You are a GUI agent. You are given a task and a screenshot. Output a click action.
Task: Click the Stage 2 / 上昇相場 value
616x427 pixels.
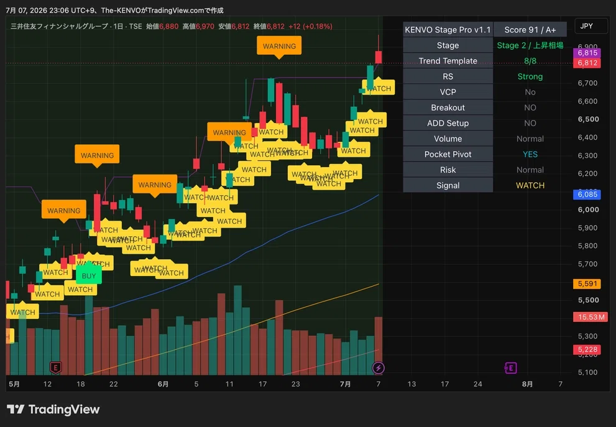[530, 45]
